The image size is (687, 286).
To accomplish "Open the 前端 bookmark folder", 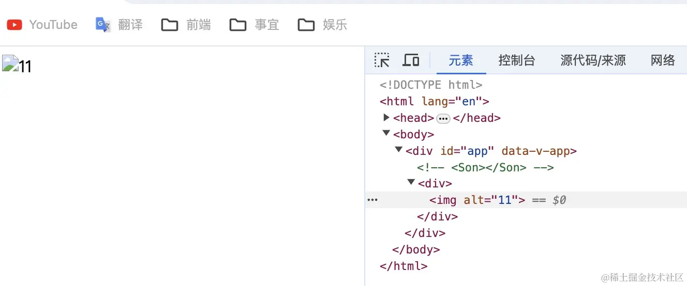I will click(x=186, y=25).
